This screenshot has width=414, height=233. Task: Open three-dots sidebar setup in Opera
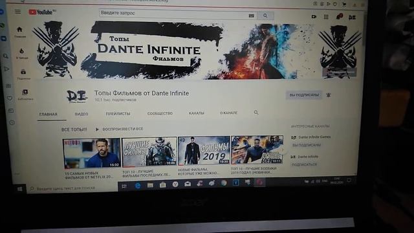pos(17,174)
